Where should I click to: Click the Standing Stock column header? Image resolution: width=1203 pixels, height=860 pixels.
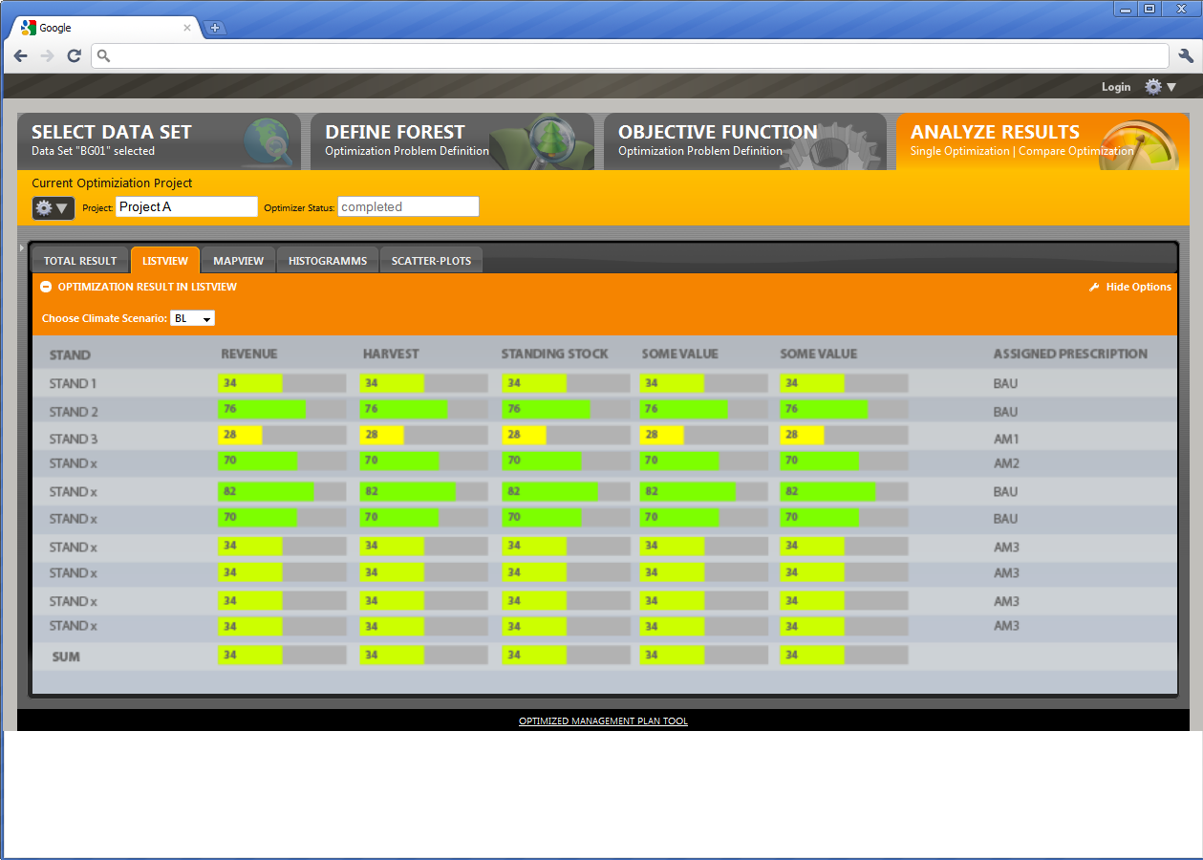point(555,354)
